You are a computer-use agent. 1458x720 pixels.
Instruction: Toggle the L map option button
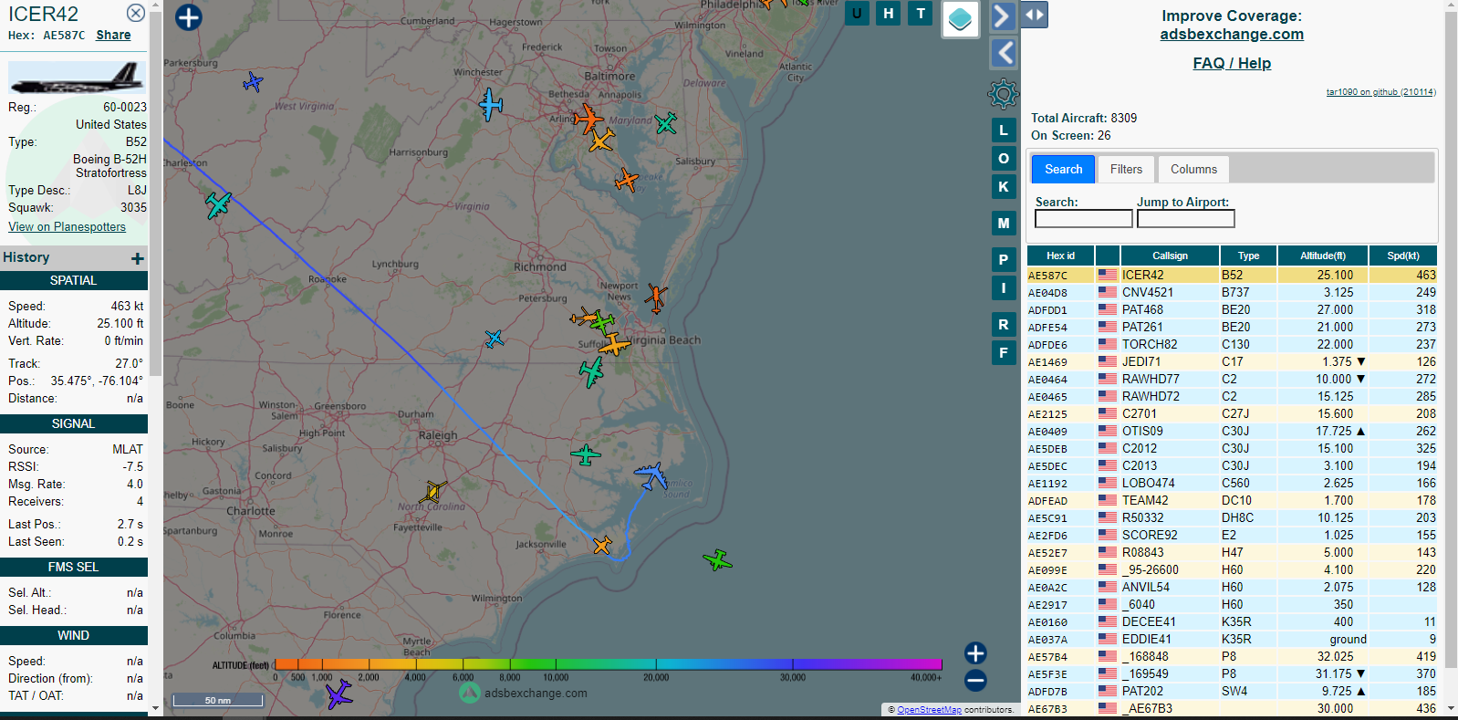[x=1004, y=130]
